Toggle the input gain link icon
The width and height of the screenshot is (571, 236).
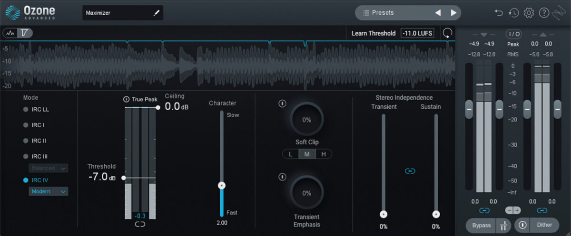coord(484,210)
